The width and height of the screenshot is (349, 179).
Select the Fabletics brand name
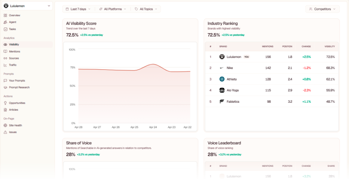(233, 102)
